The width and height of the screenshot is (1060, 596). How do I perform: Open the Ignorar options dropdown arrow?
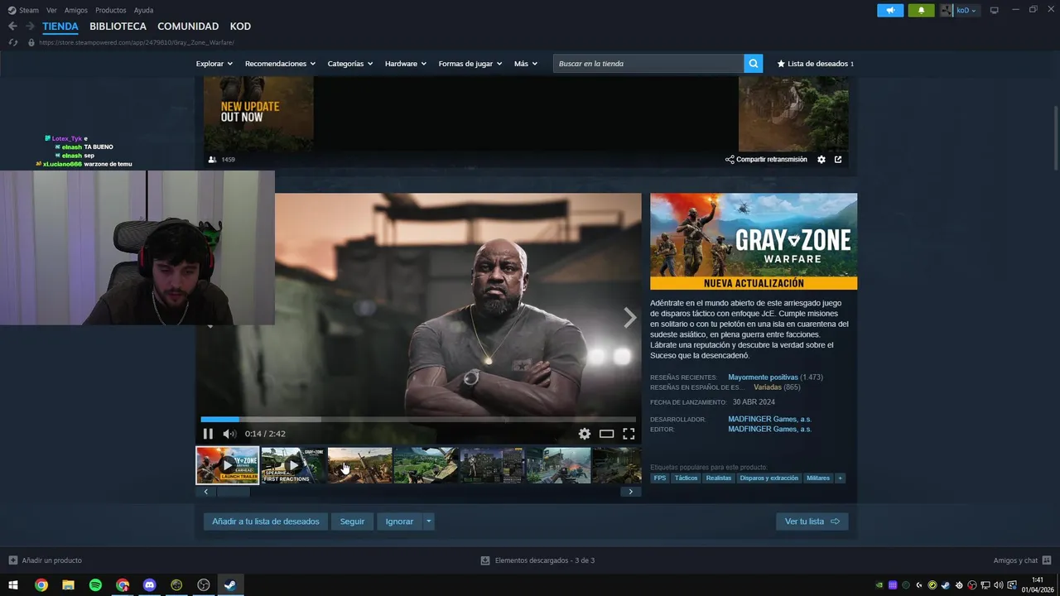(428, 521)
